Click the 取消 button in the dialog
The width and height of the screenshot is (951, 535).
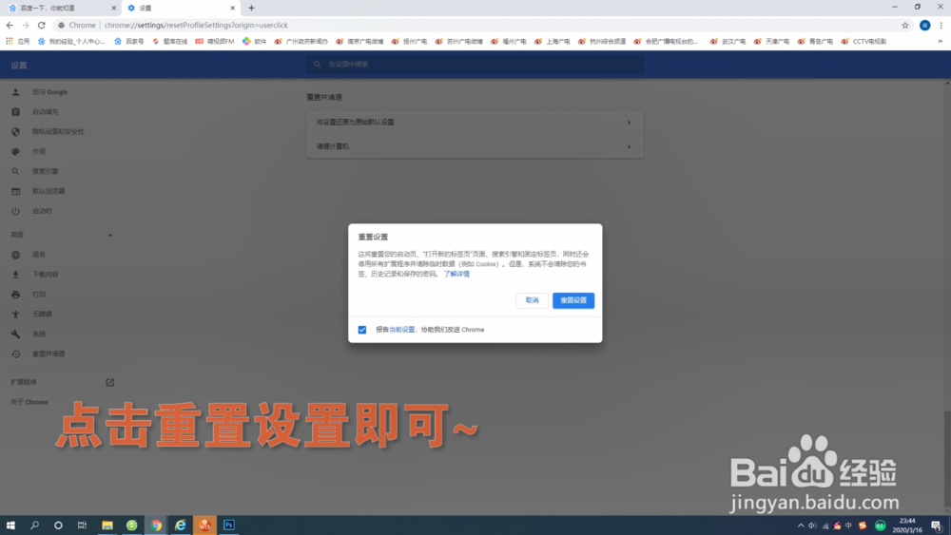coord(532,300)
